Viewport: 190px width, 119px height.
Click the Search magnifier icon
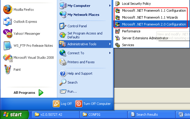pos(63,82)
